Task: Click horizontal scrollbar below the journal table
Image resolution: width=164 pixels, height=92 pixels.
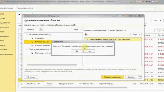Action: [74, 88]
